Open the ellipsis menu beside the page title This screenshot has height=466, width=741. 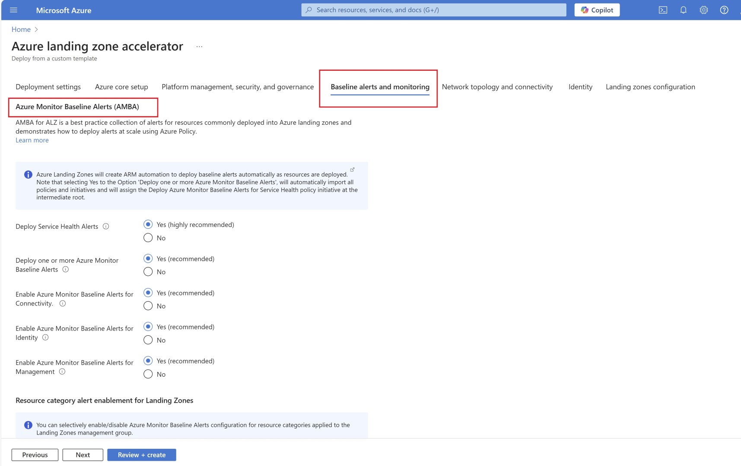coord(199,47)
